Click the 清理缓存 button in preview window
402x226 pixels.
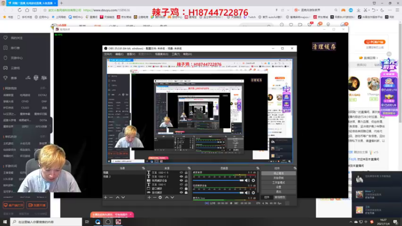[324, 47]
